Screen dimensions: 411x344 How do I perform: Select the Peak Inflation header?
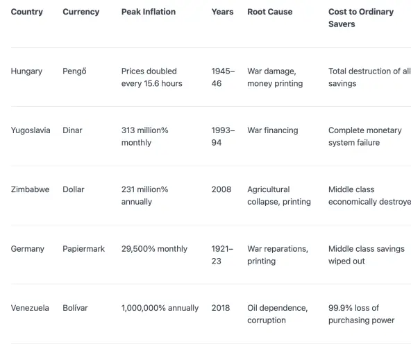click(149, 12)
